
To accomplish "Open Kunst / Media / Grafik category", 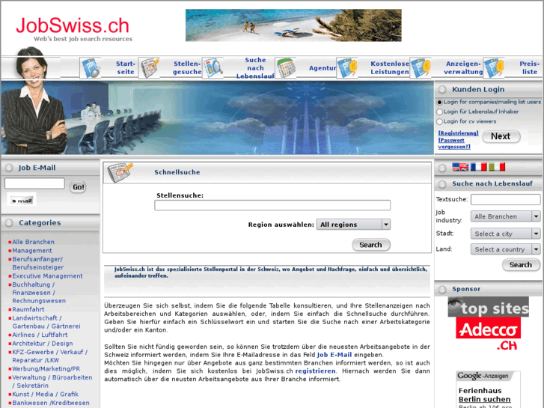I will point(46,394).
